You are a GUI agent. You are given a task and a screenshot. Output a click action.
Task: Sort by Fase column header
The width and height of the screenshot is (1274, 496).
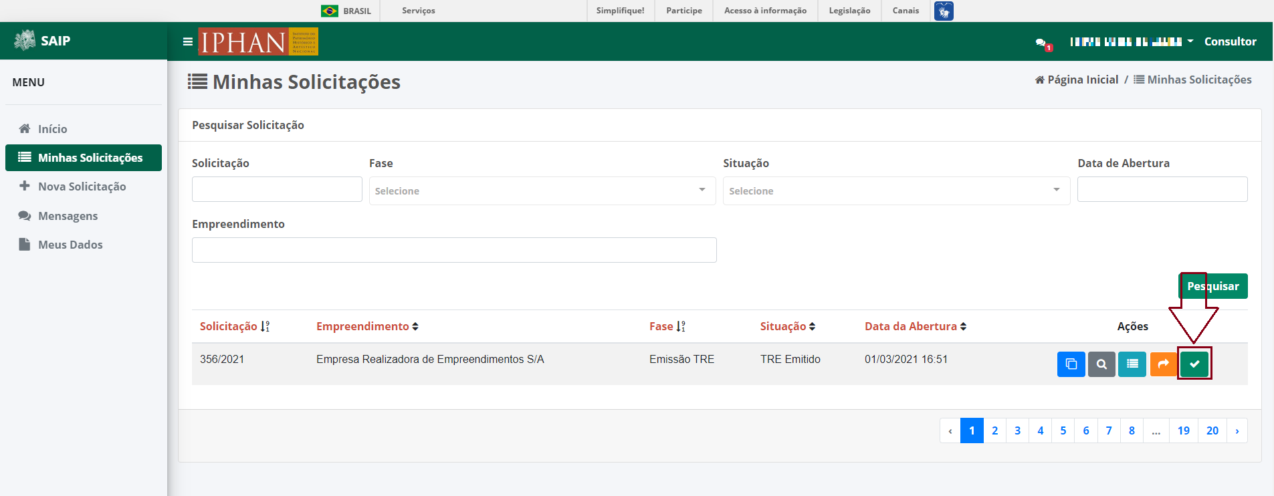point(667,326)
